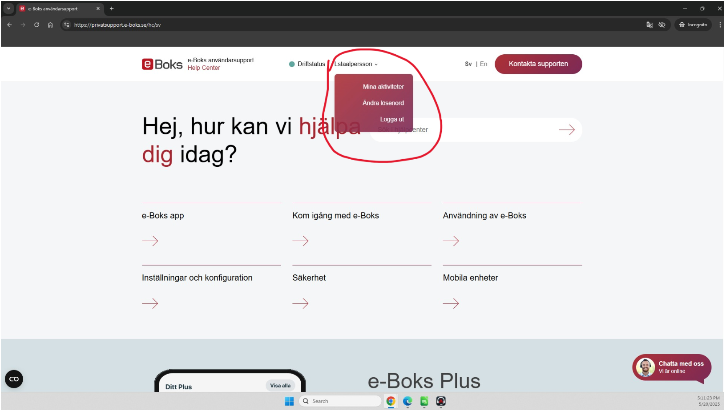Viewport: 726px width, 411px height.
Task: Open browser home page icon
Action: pyautogui.click(x=50, y=25)
